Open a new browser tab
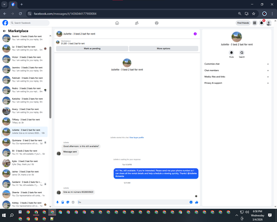 tap(22, 4)
